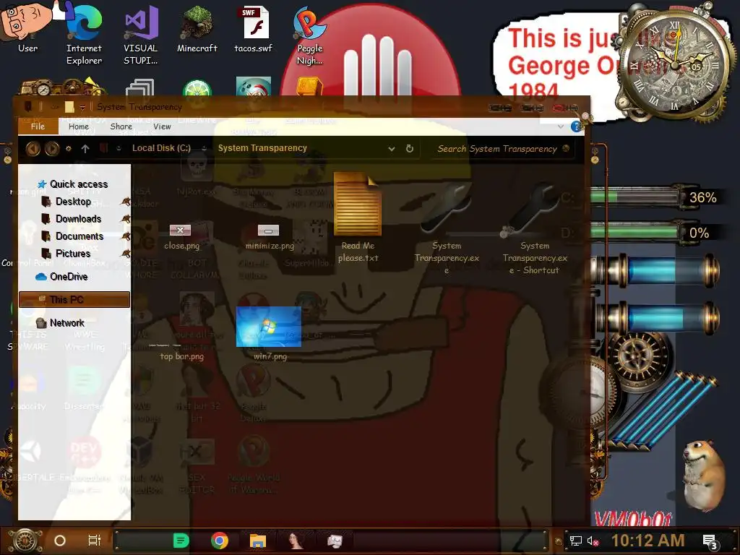Screen dimensions: 740x555
Task: Expand the ribbon with the chevron
Action: pyautogui.click(x=560, y=126)
